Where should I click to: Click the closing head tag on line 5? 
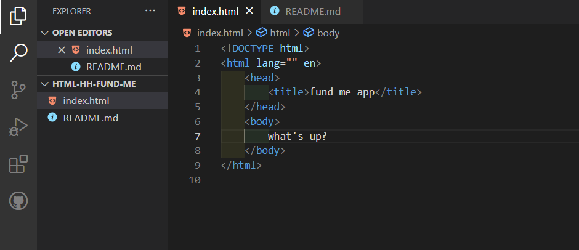pyautogui.click(x=265, y=107)
